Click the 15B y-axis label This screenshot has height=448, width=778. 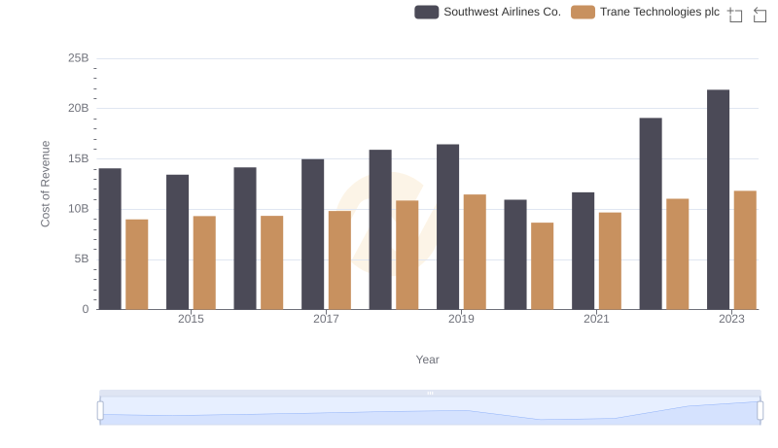pos(79,158)
